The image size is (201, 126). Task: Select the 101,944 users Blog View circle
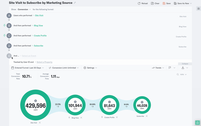[x=75, y=105]
